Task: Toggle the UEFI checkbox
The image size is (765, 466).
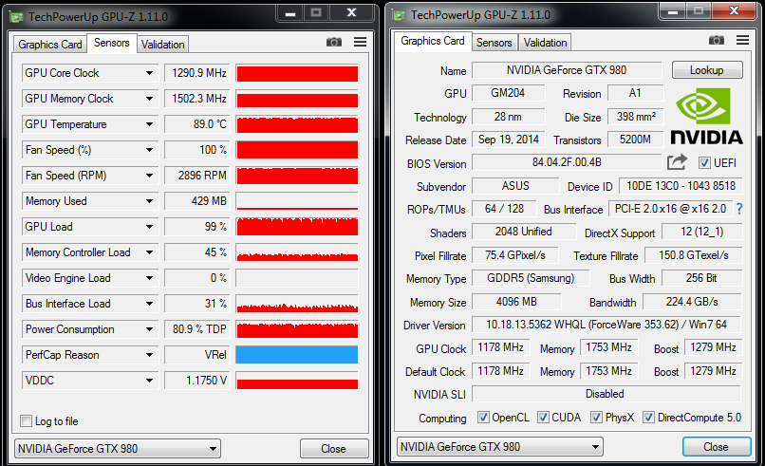Action: [x=704, y=163]
